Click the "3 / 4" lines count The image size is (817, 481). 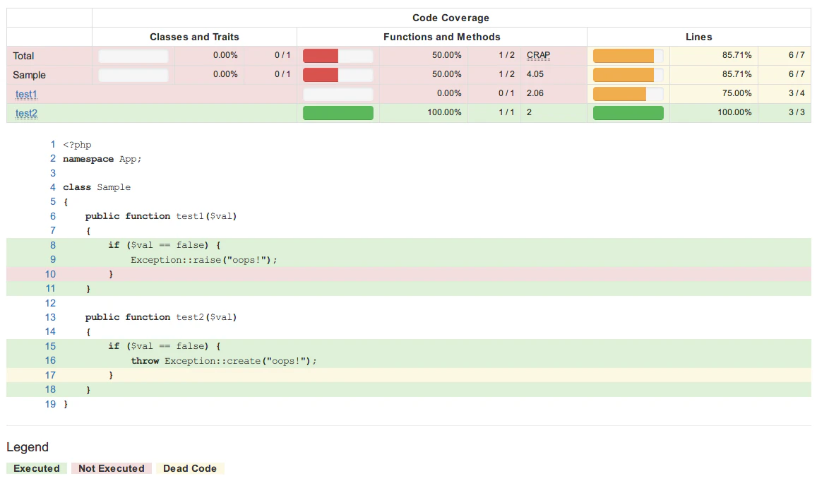(x=797, y=93)
